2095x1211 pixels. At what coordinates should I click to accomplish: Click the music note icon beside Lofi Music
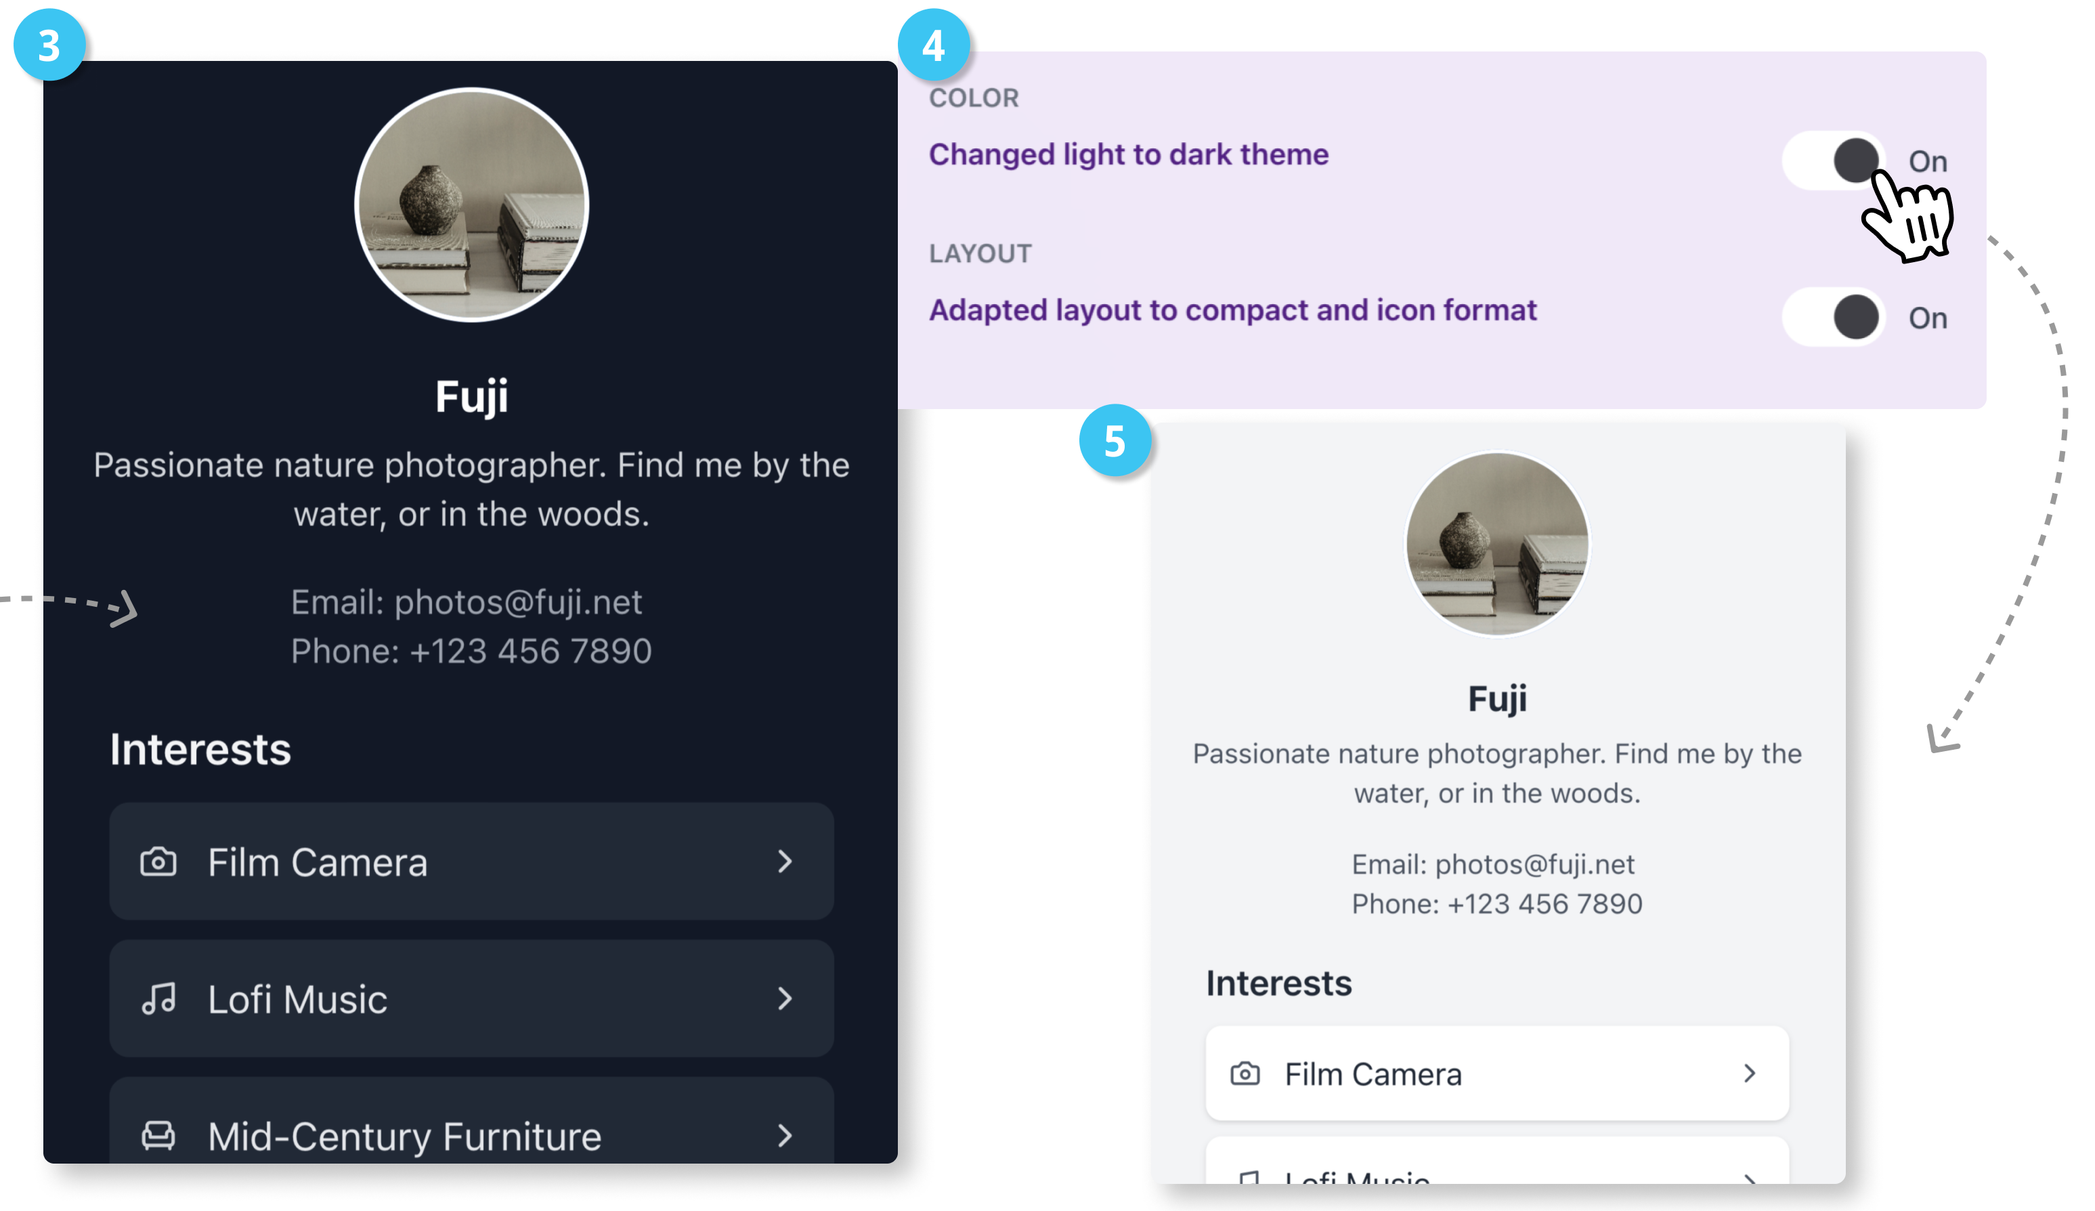[x=158, y=998]
